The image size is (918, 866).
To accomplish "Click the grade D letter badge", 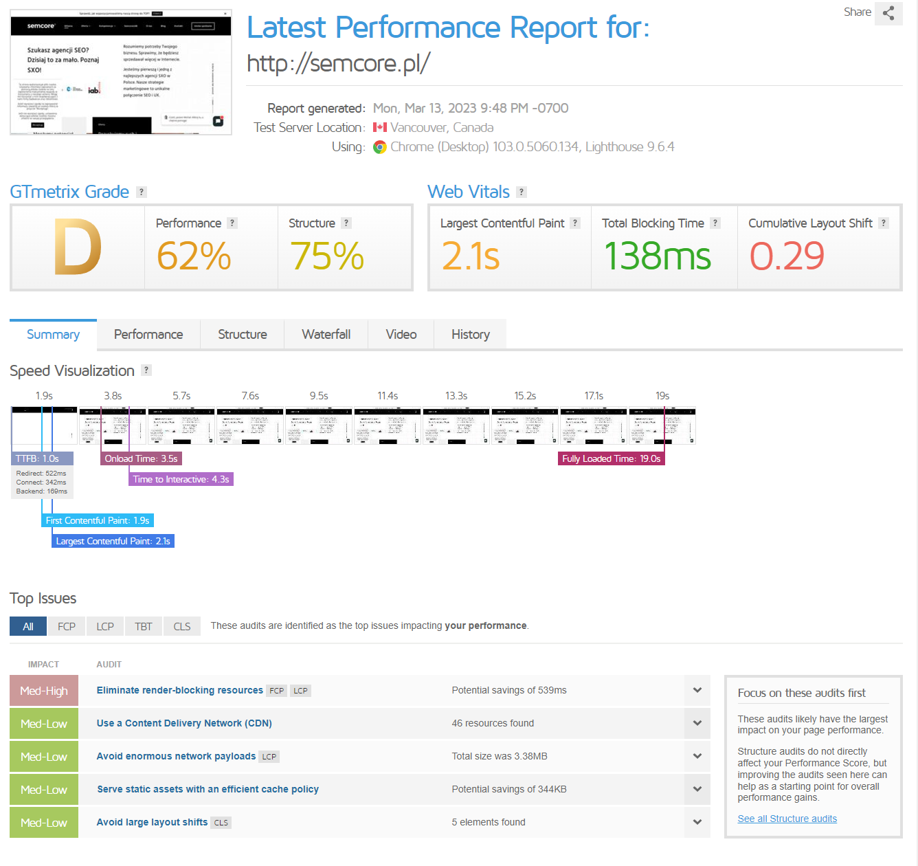I will [78, 247].
